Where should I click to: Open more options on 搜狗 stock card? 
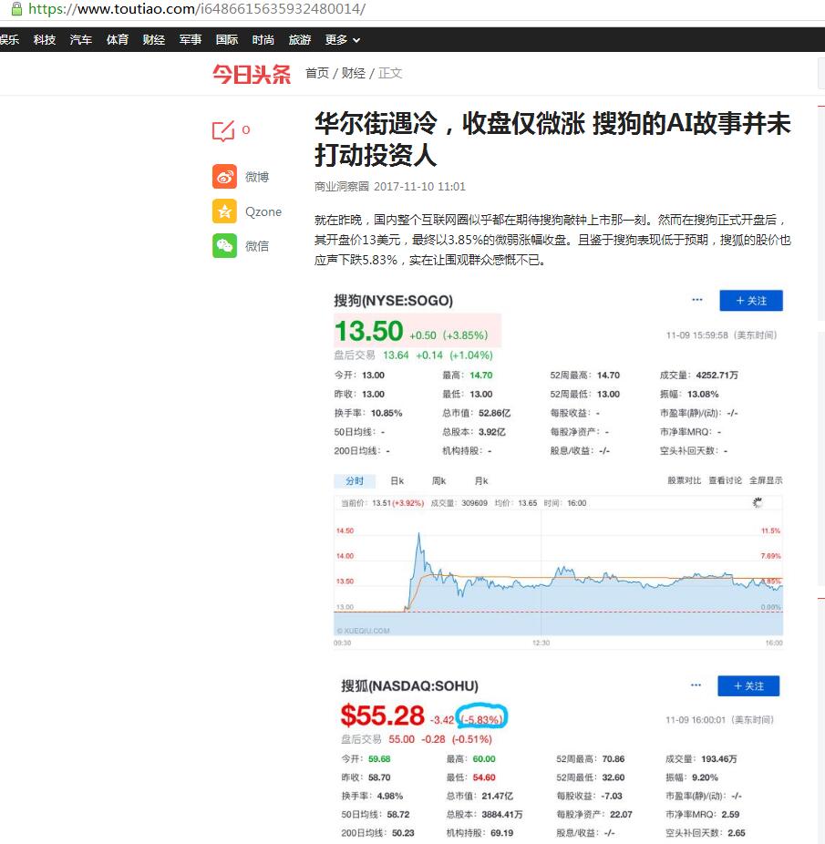coord(697,300)
